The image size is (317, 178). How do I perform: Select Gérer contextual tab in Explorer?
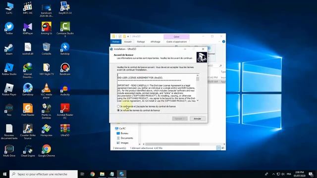point(176,37)
